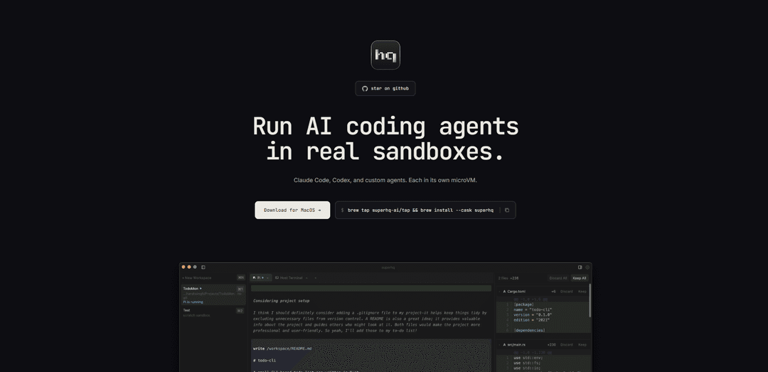Screen dimensions: 768x372
Task: Click the GitHub icon in star badge
Action: coord(365,88)
